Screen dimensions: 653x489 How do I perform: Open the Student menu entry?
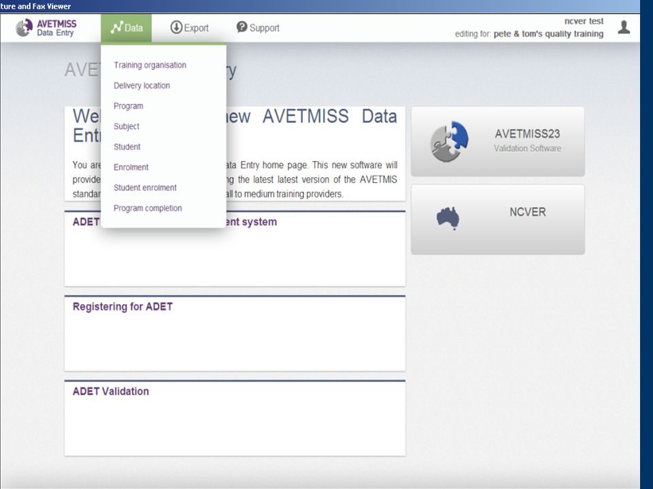click(127, 147)
